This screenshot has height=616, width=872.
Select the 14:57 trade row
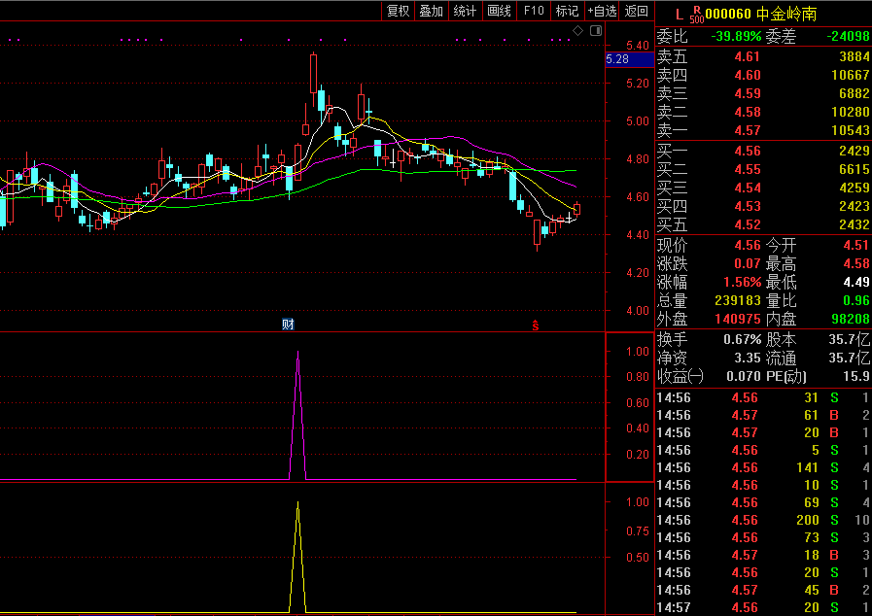763,607
